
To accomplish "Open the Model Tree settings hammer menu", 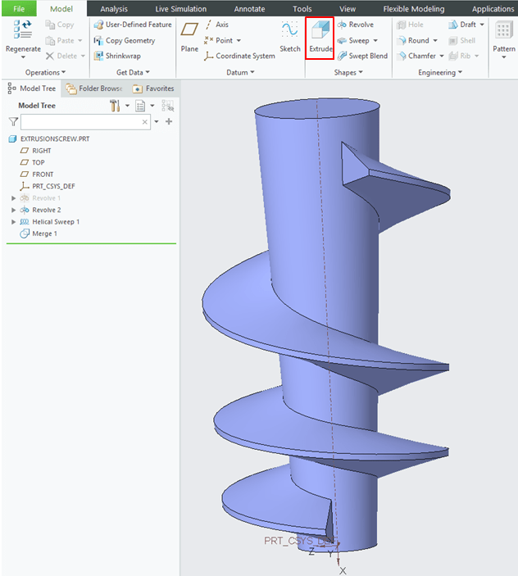I will click(x=115, y=106).
